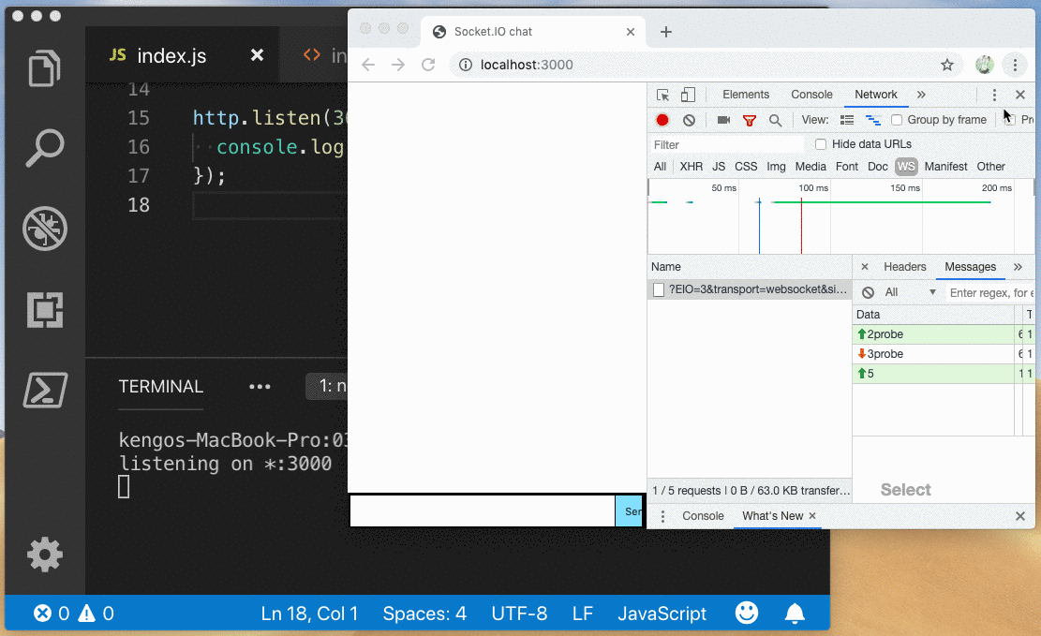Enable the Group by frame option
This screenshot has height=636, width=1041.
pos(897,120)
